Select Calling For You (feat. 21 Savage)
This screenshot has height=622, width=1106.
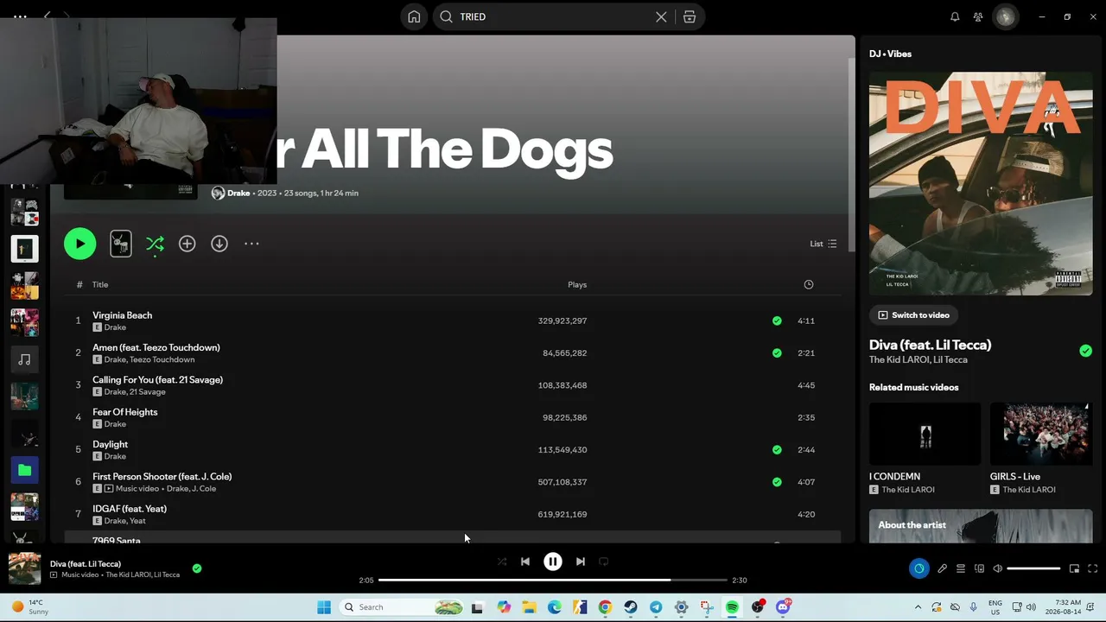[x=157, y=380]
